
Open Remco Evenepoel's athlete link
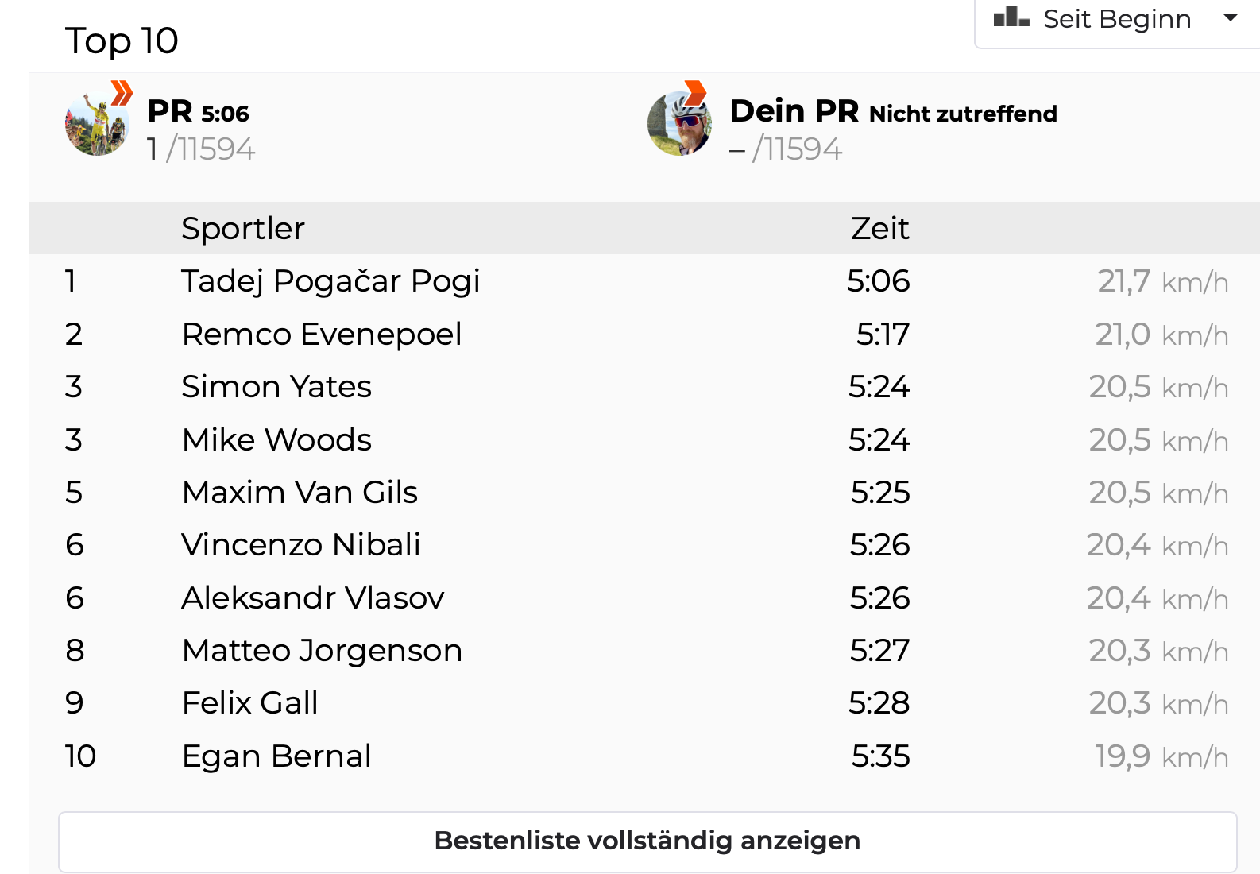[x=322, y=335]
